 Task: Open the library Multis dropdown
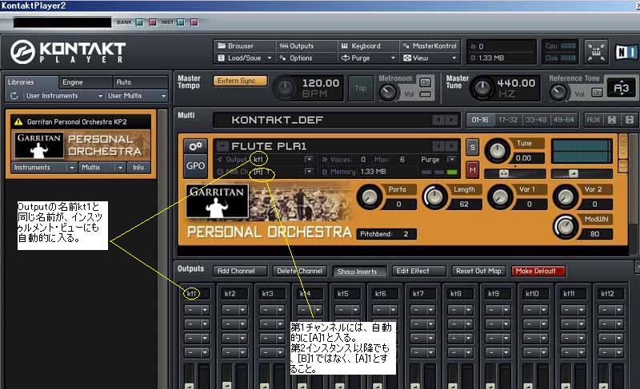click(102, 168)
